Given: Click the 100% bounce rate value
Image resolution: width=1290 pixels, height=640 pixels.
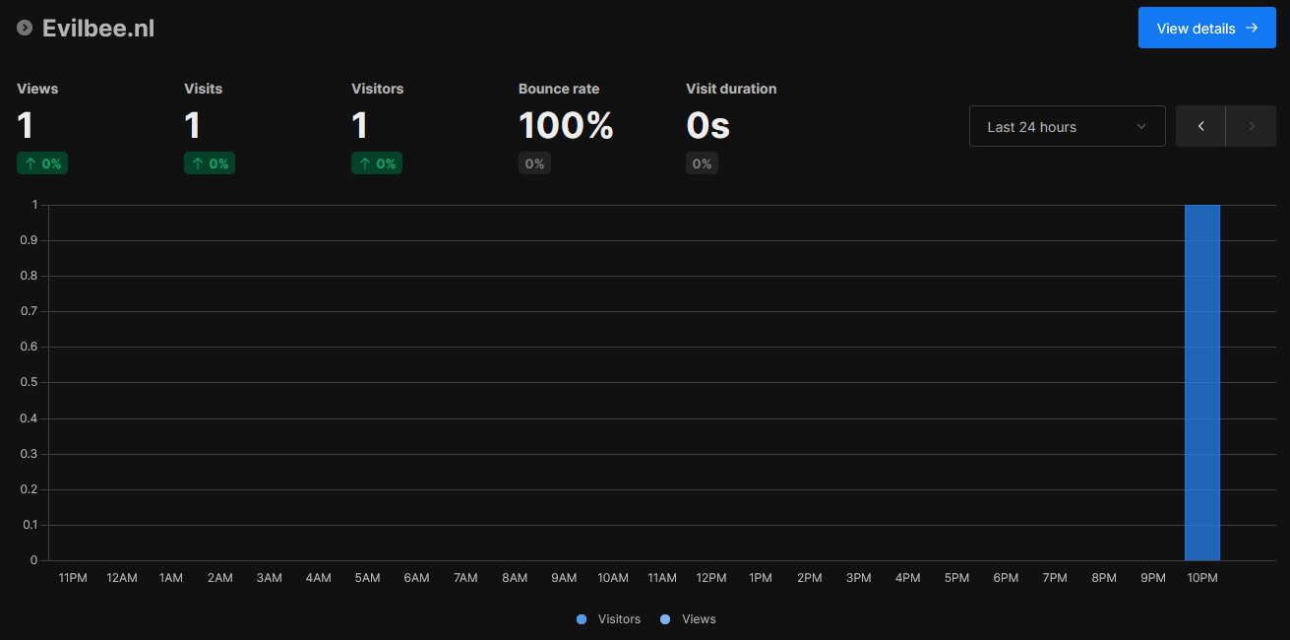Looking at the screenshot, I should click(x=566, y=125).
